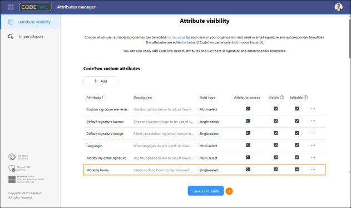Viewport: 351px width, 208px height.
Task: Toggle Visible for Working hours
Action: pyautogui.click(x=276, y=169)
